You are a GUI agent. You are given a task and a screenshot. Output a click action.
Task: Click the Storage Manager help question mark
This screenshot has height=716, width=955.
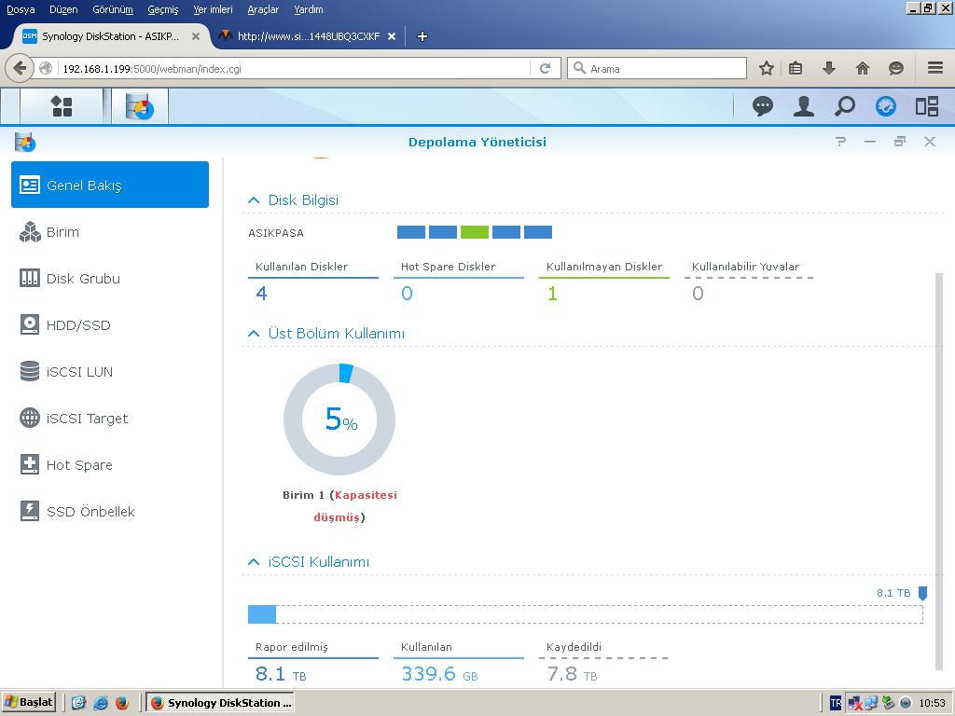[x=840, y=142]
